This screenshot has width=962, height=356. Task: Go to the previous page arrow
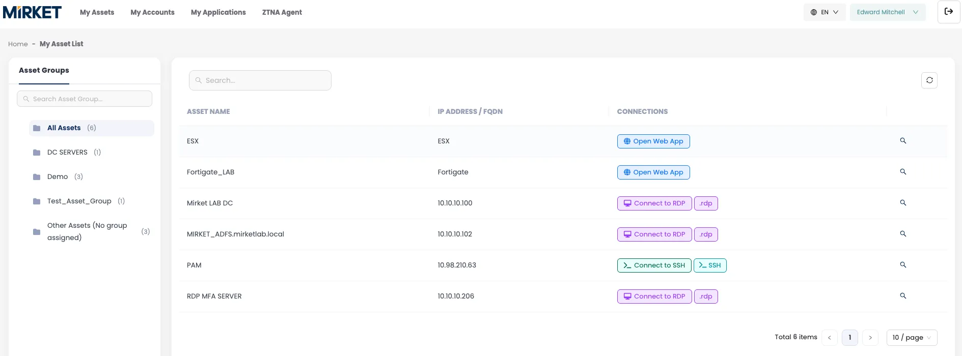pos(829,338)
